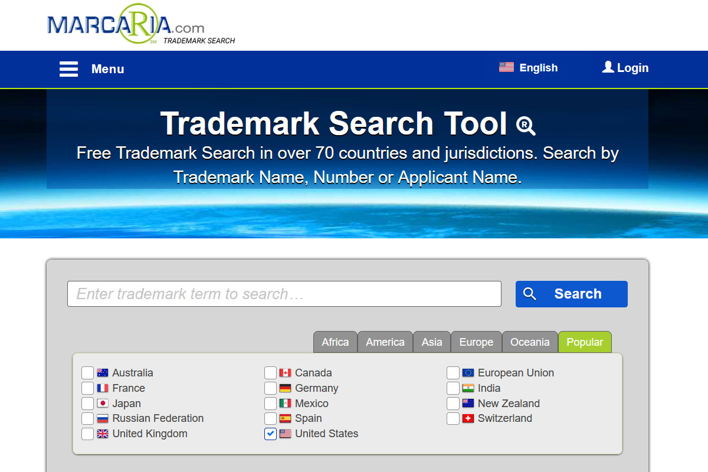The width and height of the screenshot is (708, 472).
Task: Check the India checkbox
Action: coord(453,388)
